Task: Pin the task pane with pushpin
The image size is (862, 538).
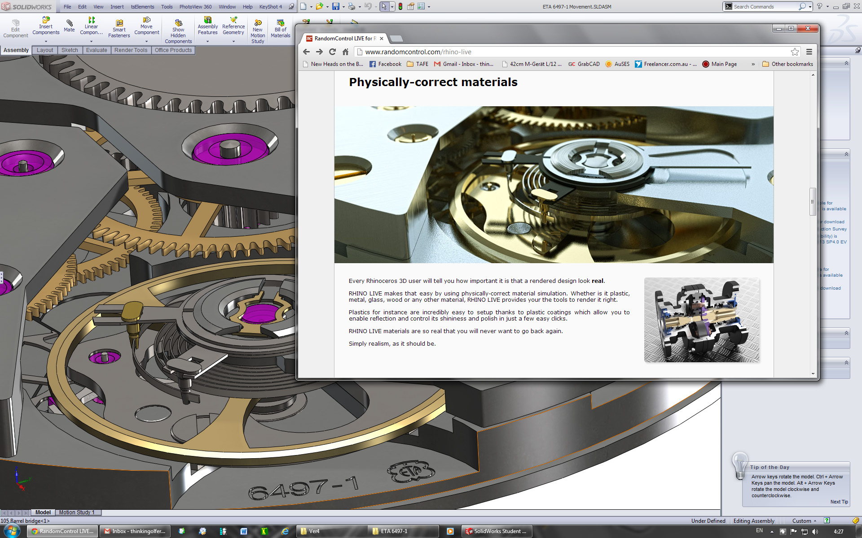Action: coord(858,50)
